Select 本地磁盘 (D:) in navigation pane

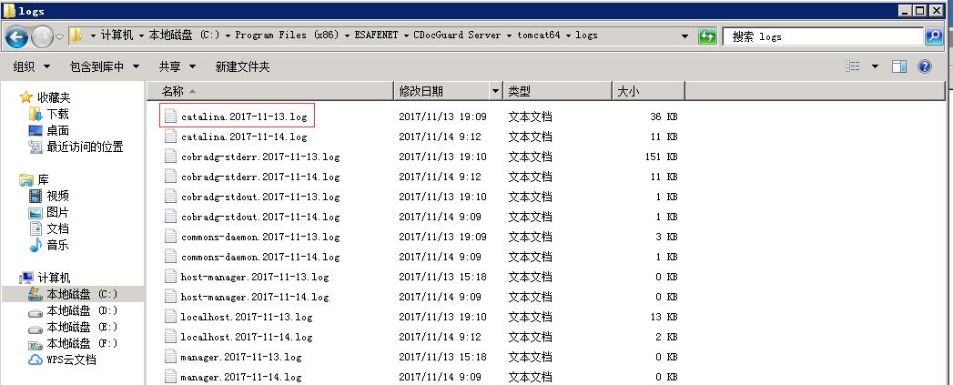(82, 310)
